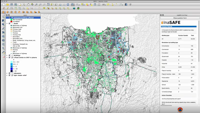Toggle editing with the pencil icon

pos(8,8)
